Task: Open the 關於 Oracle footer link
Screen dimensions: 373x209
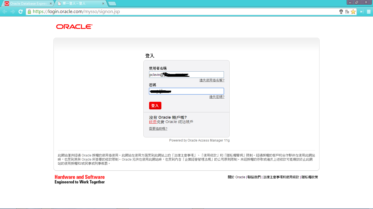Action: coord(236,177)
